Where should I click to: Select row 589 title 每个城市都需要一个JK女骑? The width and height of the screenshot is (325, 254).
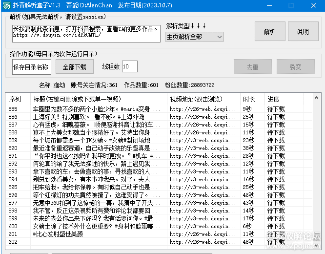point(91,140)
